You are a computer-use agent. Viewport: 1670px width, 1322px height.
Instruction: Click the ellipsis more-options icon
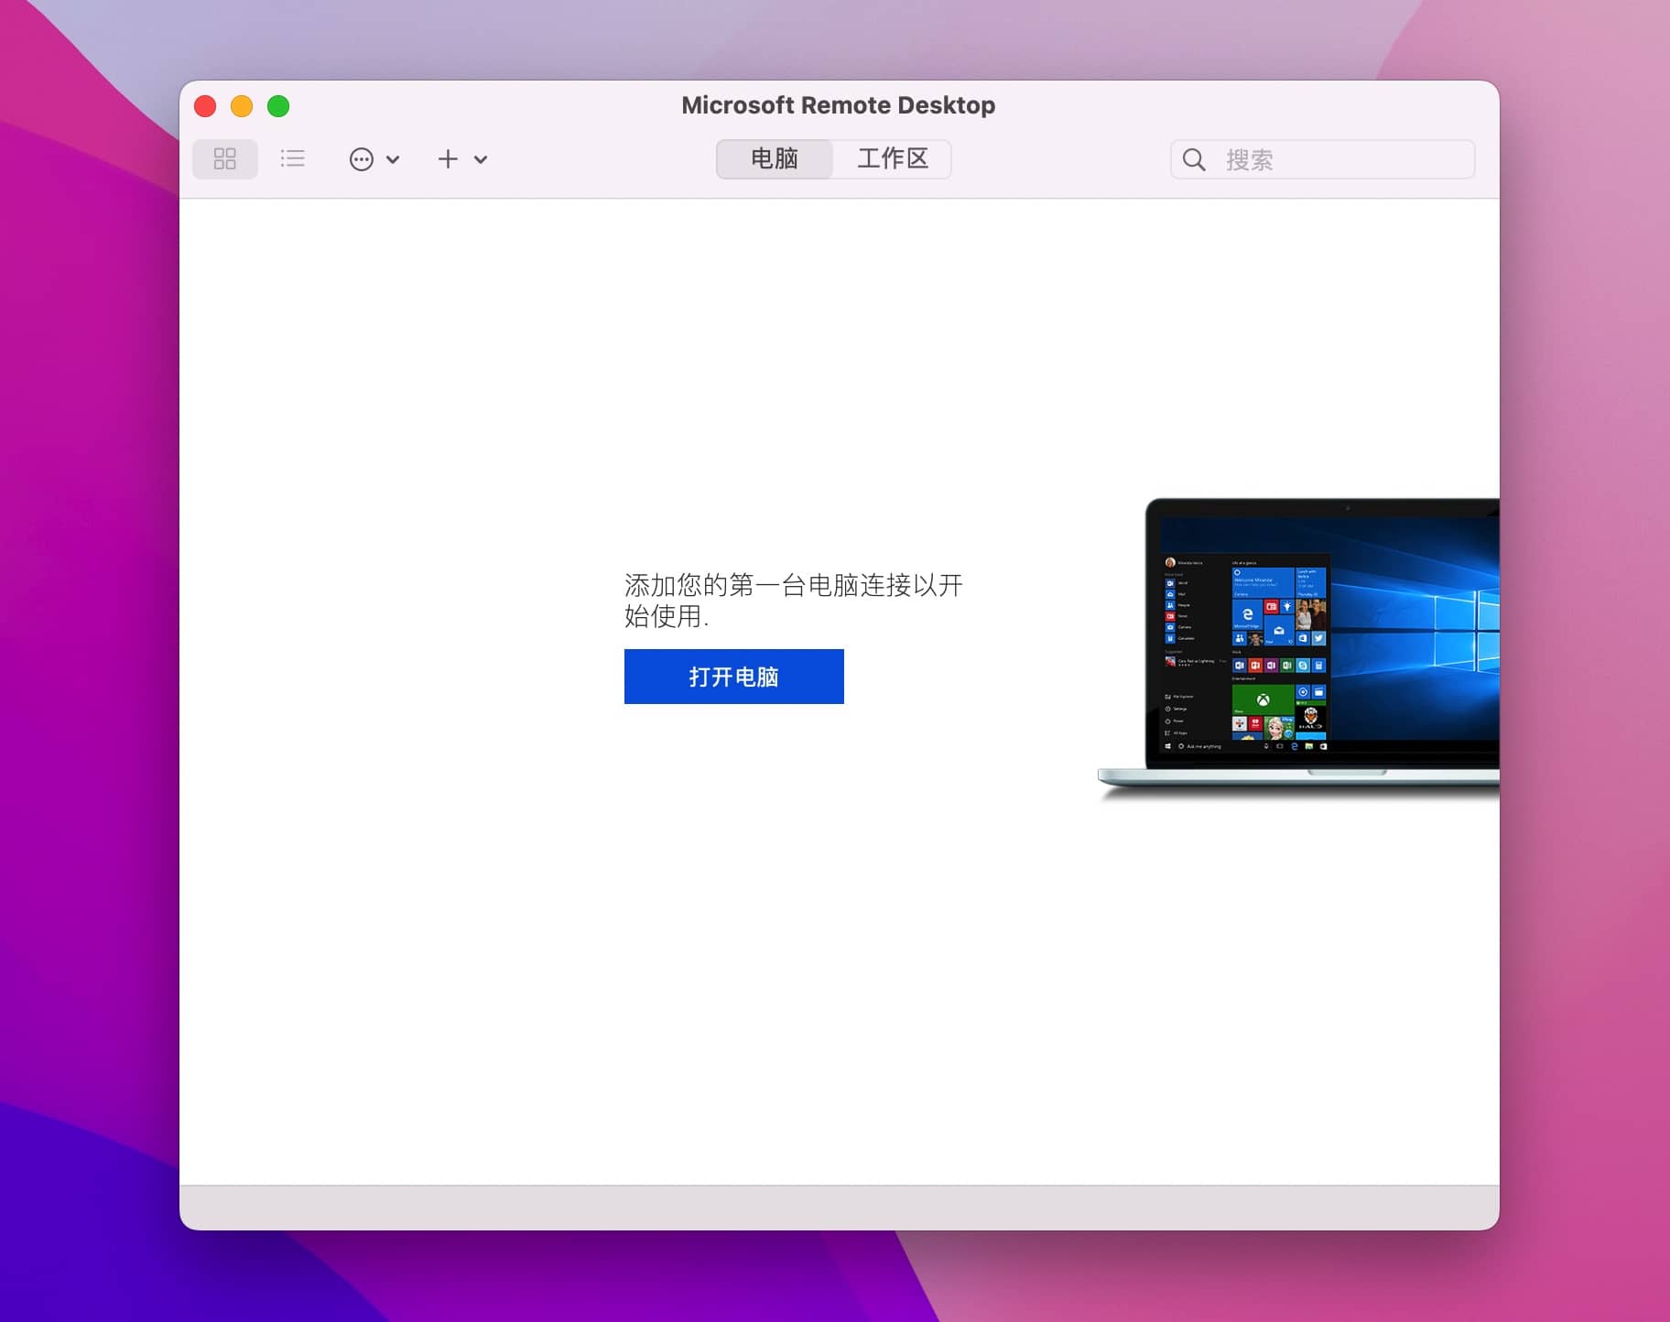click(362, 159)
